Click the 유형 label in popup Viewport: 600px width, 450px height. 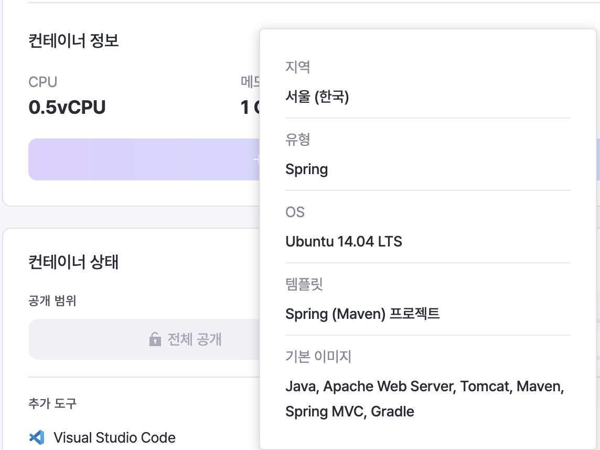[x=298, y=140]
